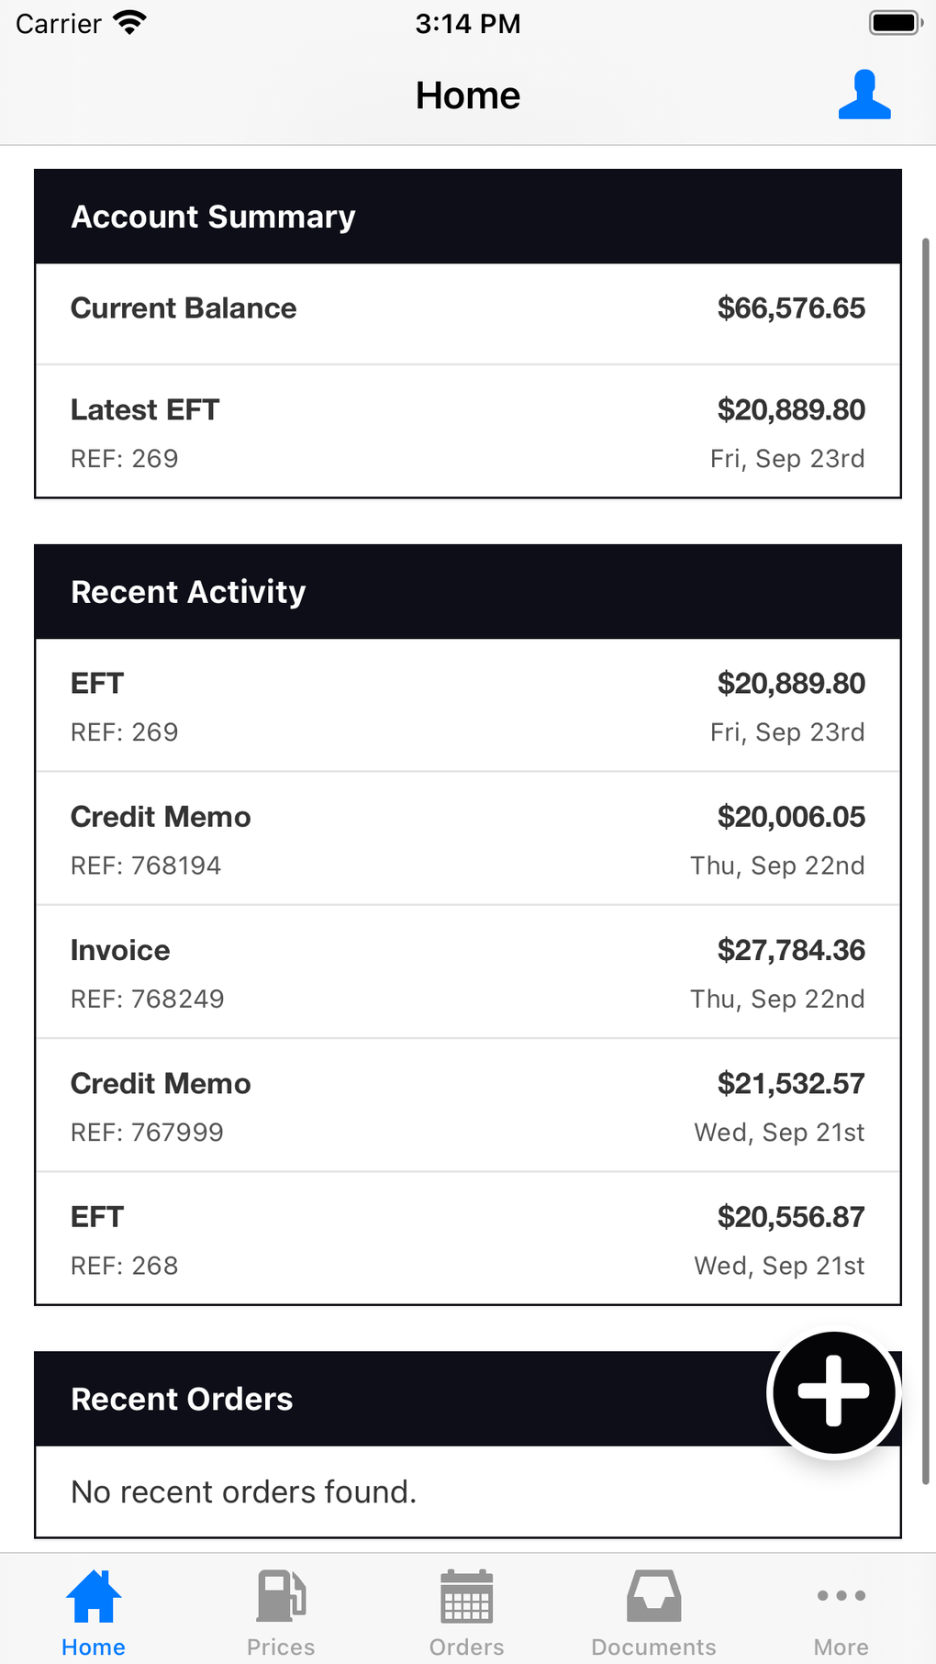This screenshot has height=1664, width=936.
Task: Tap the black plus add button
Action: click(833, 1392)
